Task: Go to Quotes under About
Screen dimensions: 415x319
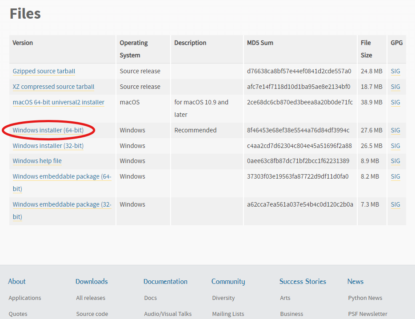Action: click(18, 314)
